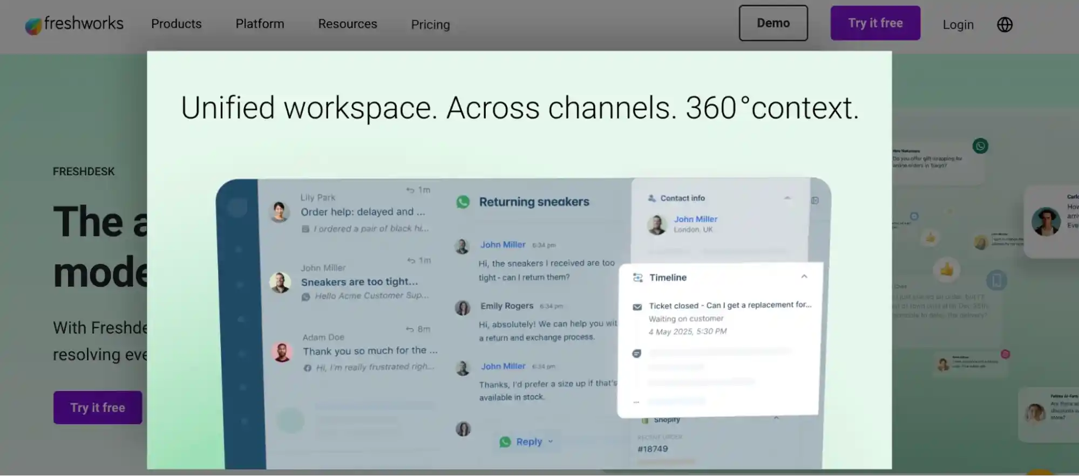Collapse the Shopify section chevron

tap(776, 417)
